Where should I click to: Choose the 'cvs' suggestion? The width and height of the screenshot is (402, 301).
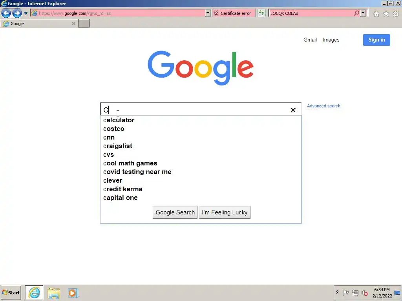pos(201,154)
